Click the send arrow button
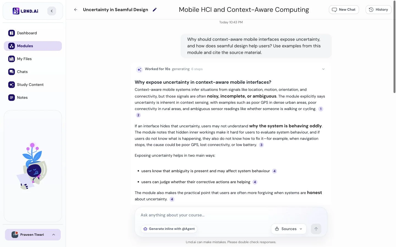This screenshot has width=396, height=247. tap(316, 229)
